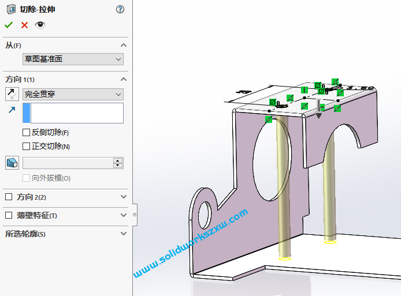Image resolution: width=401 pixels, height=296 pixels.
Task: Collapse the 方向 1 section
Action: coord(124,79)
